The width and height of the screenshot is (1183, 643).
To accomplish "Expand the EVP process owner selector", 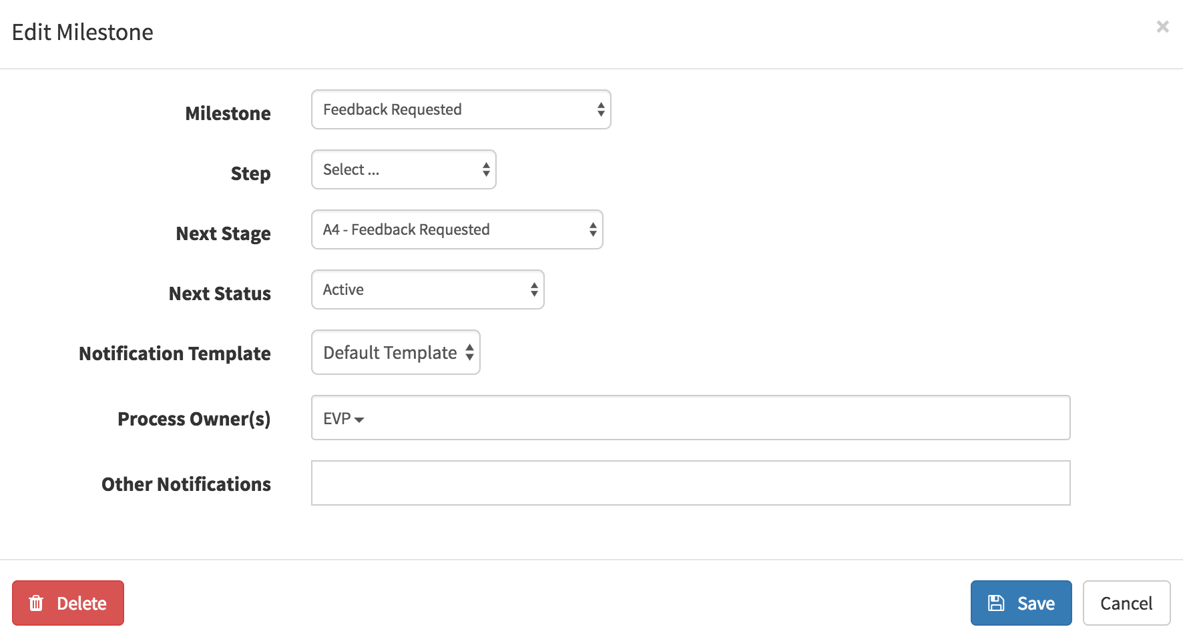I will pyautogui.click(x=342, y=419).
